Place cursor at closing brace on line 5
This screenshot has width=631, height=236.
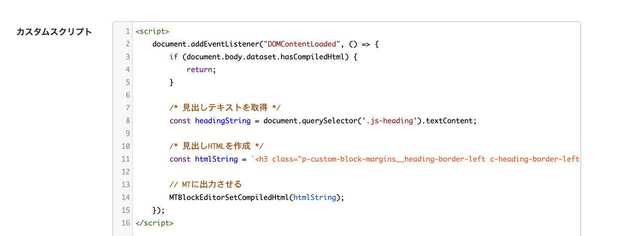tap(172, 83)
